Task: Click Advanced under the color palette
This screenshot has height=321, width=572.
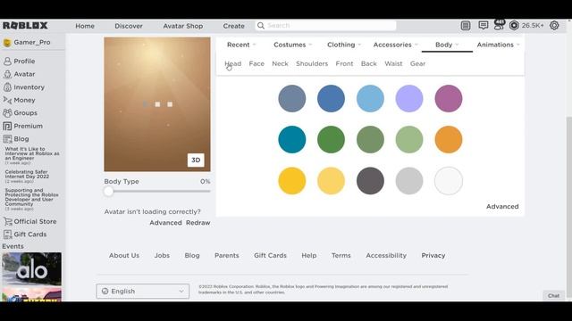Action: [x=502, y=206]
